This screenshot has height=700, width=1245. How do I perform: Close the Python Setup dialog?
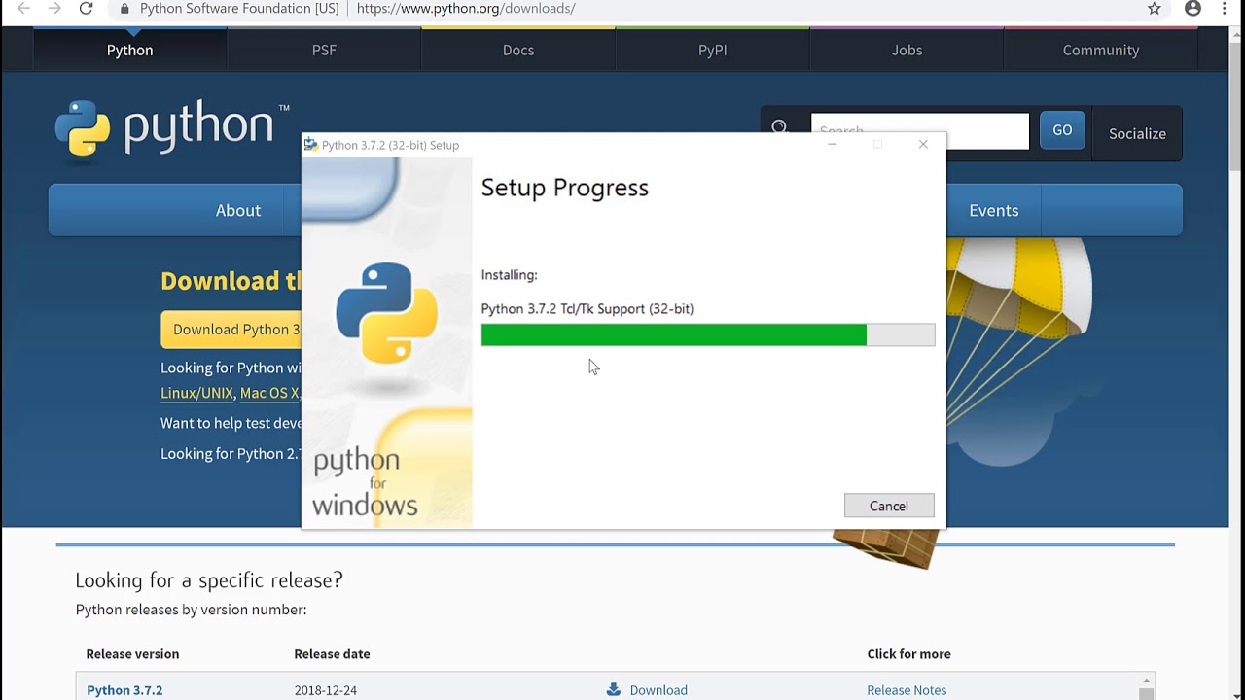(923, 145)
